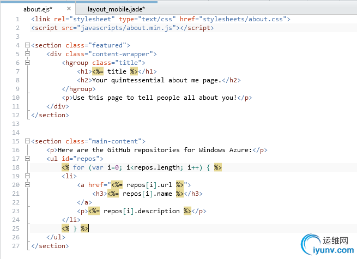
Task: Click the closing section tag on line 27
Action: point(50,246)
